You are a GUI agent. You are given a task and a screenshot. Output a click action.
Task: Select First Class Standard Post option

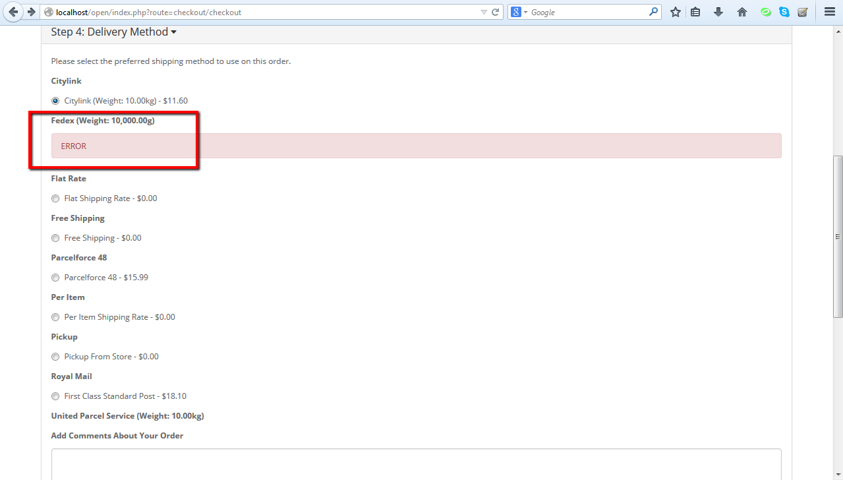coord(55,396)
